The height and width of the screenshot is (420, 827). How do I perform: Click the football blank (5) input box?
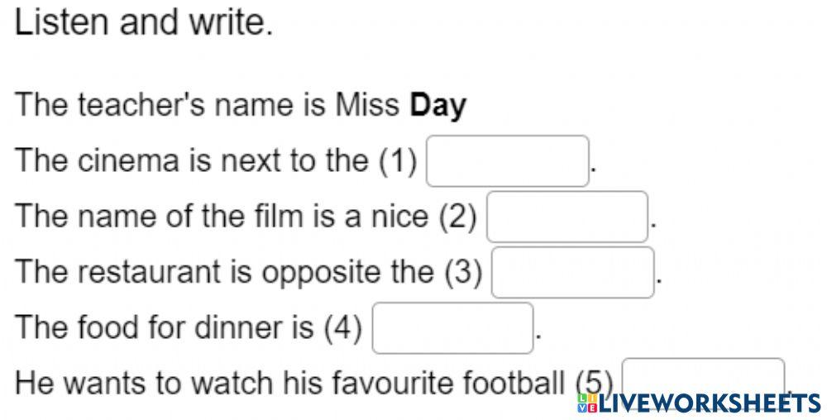coord(703,374)
